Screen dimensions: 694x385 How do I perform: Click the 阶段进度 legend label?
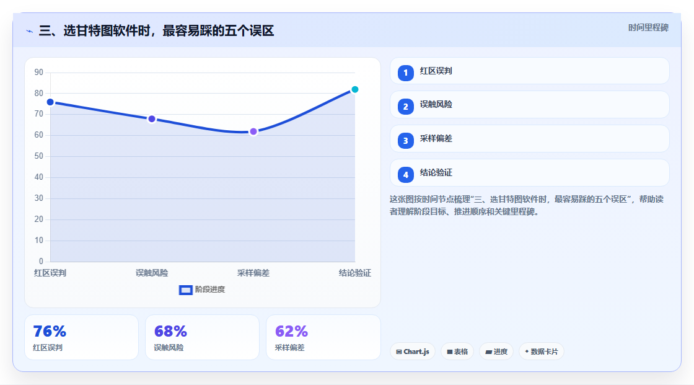pos(210,290)
